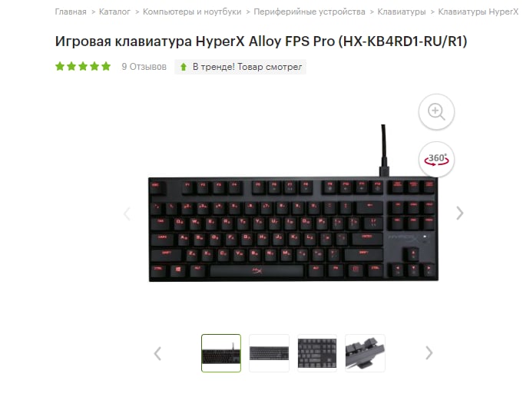Open Компьютеры и ноутбуки breadcrumb
This screenshot has width=523, height=397.
coord(192,12)
